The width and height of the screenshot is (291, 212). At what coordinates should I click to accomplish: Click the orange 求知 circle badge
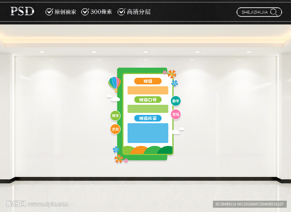click(x=115, y=129)
